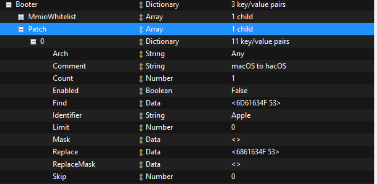Click the macOS to hacOS comment value
This screenshot has width=377, height=184.
(259, 66)
